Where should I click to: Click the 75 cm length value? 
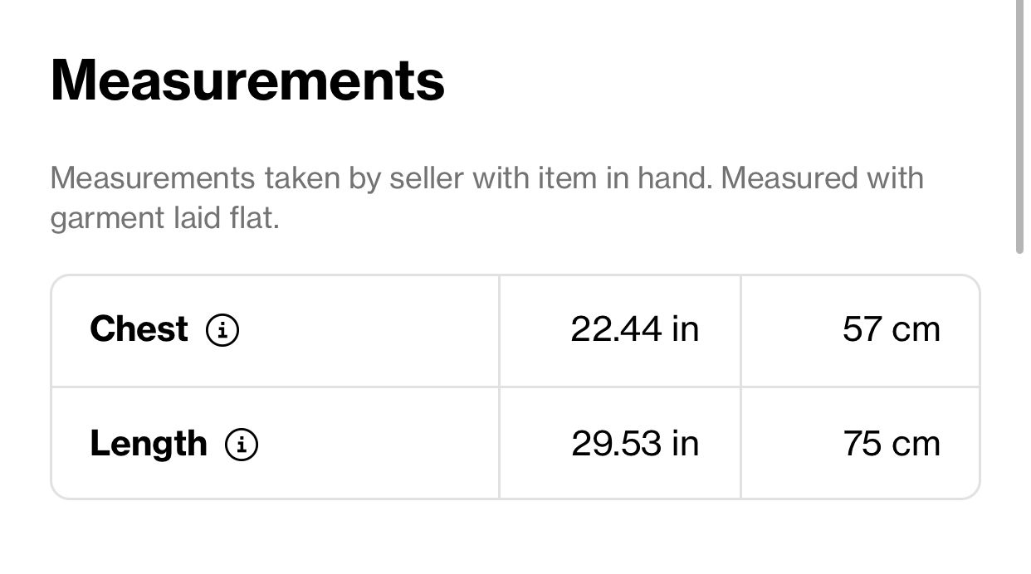[x=891, y=444]
